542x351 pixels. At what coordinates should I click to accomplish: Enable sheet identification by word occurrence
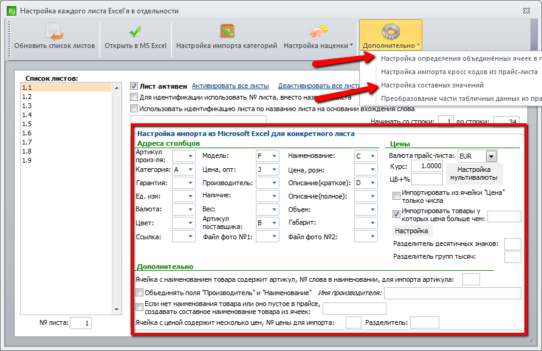pyautogui.click(x=134, y=109)
